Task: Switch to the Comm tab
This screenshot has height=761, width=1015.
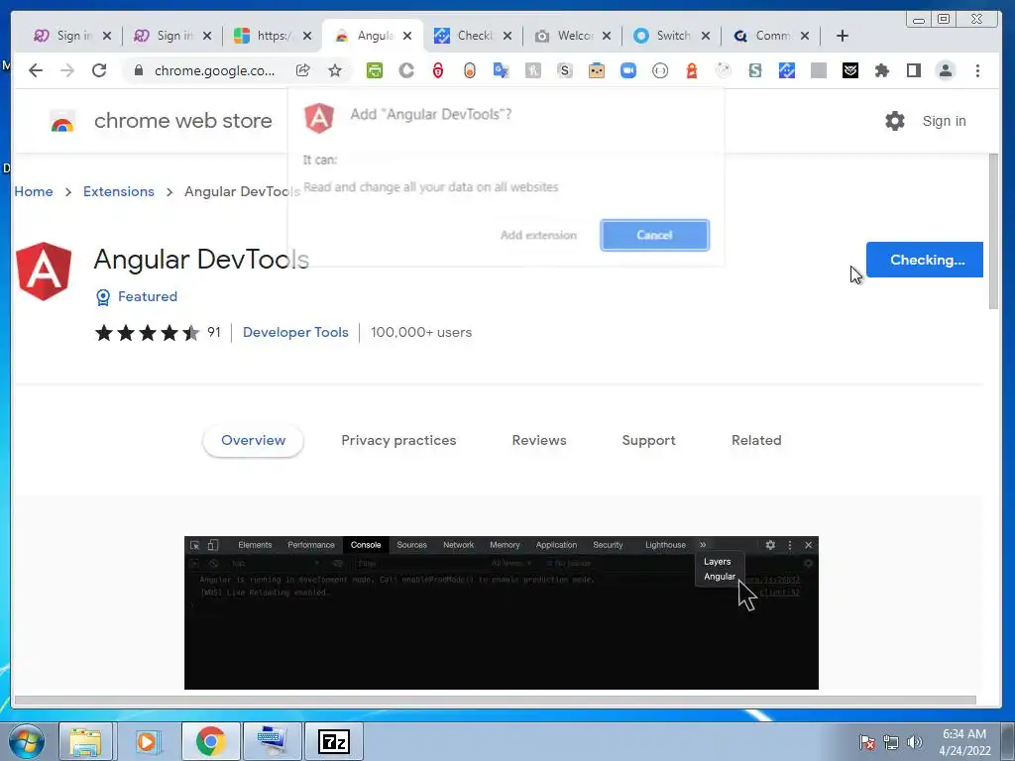Action: click(x=770, y=36)
